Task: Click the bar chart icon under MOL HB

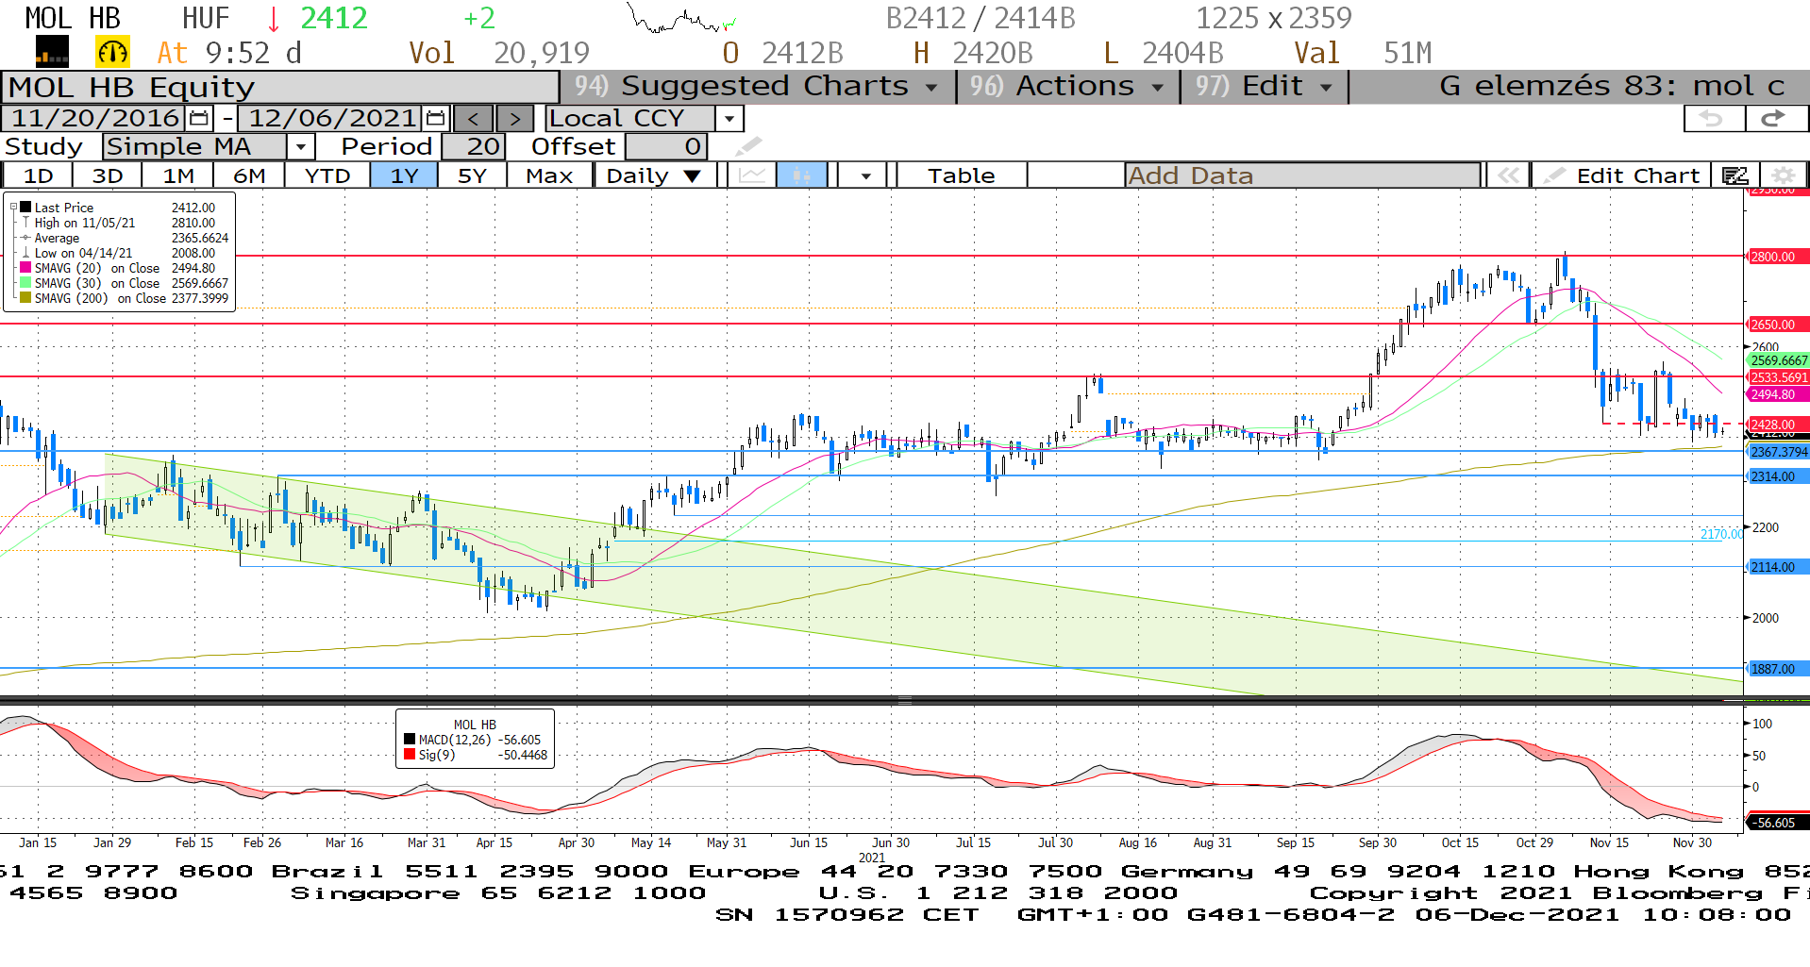Action: (52, 52)
